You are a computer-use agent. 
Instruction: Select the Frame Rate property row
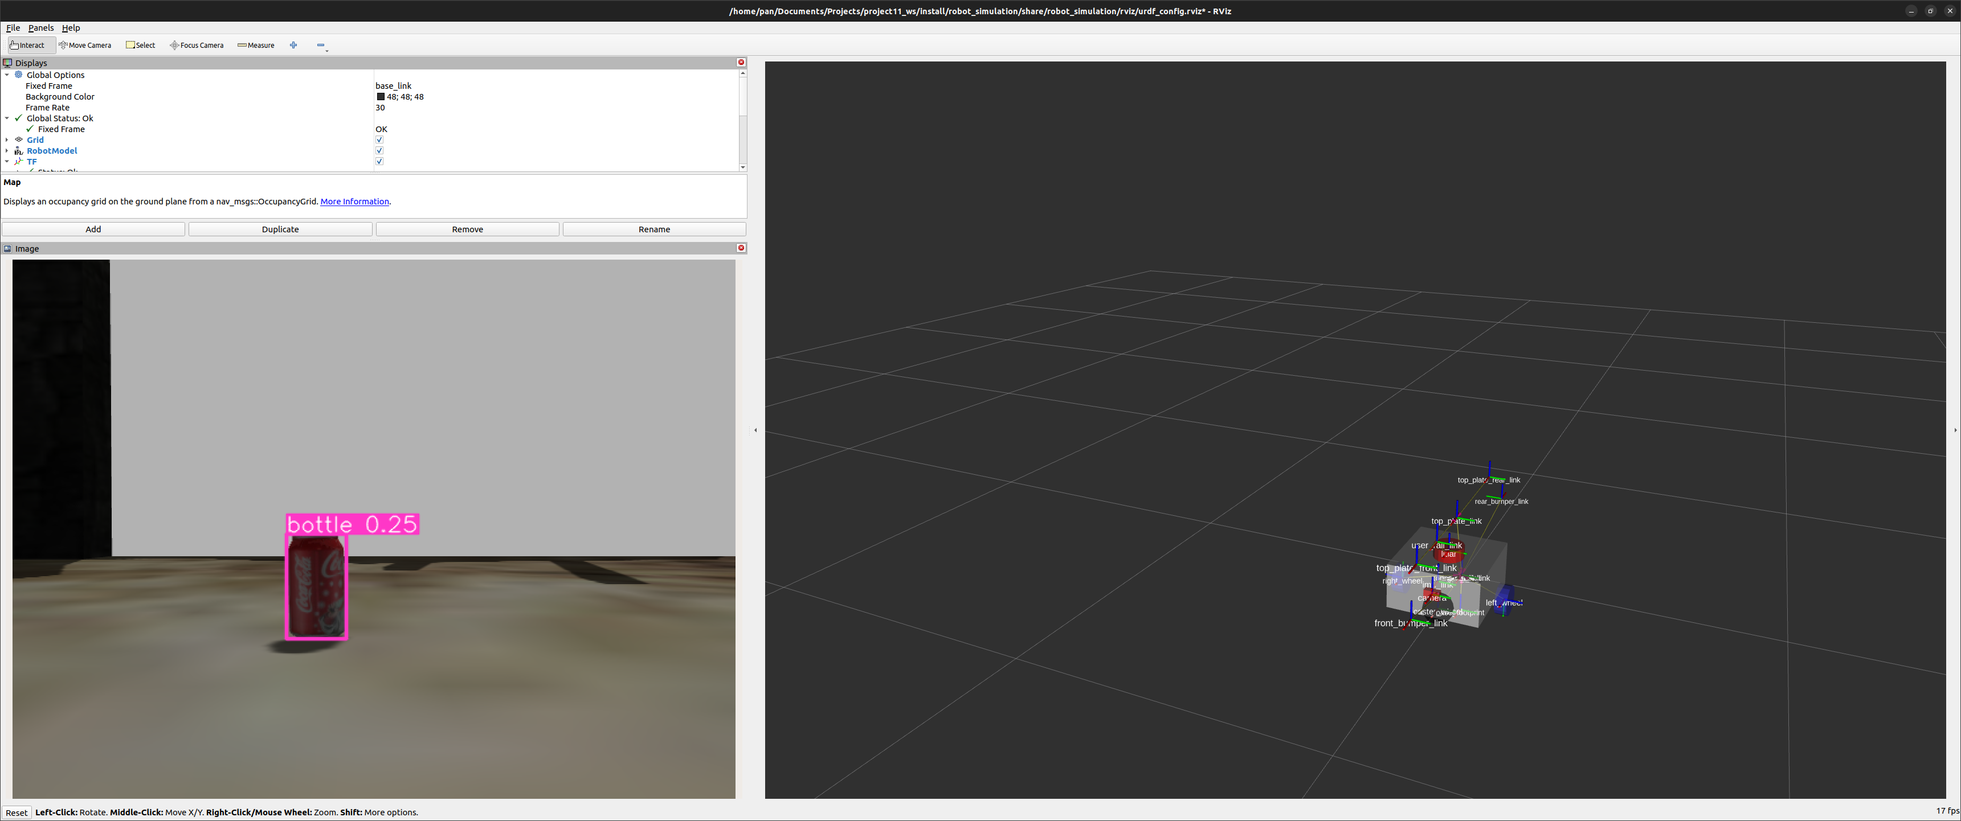370,107
